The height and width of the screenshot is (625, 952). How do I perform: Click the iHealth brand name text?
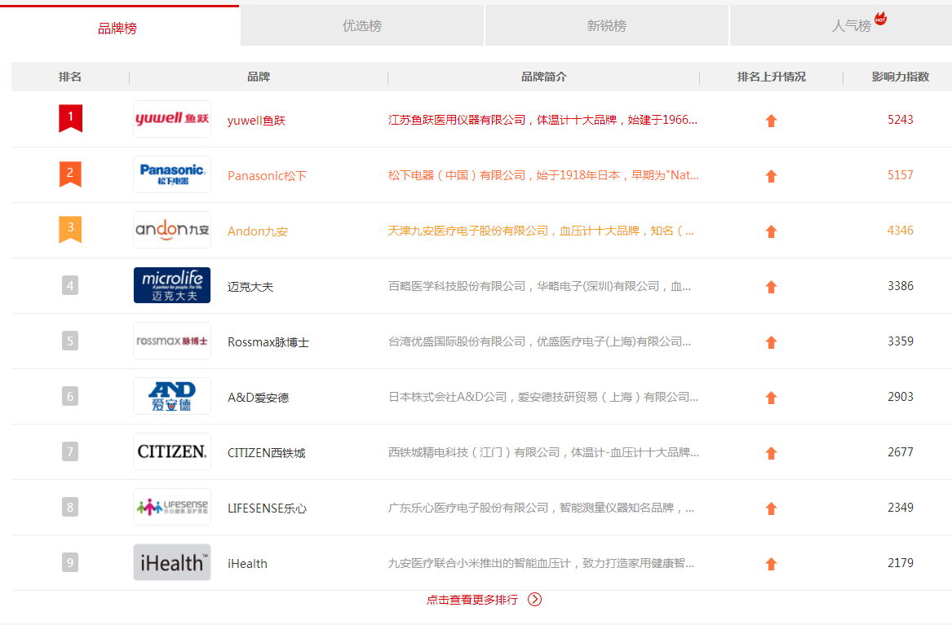(x=247, y=564)
